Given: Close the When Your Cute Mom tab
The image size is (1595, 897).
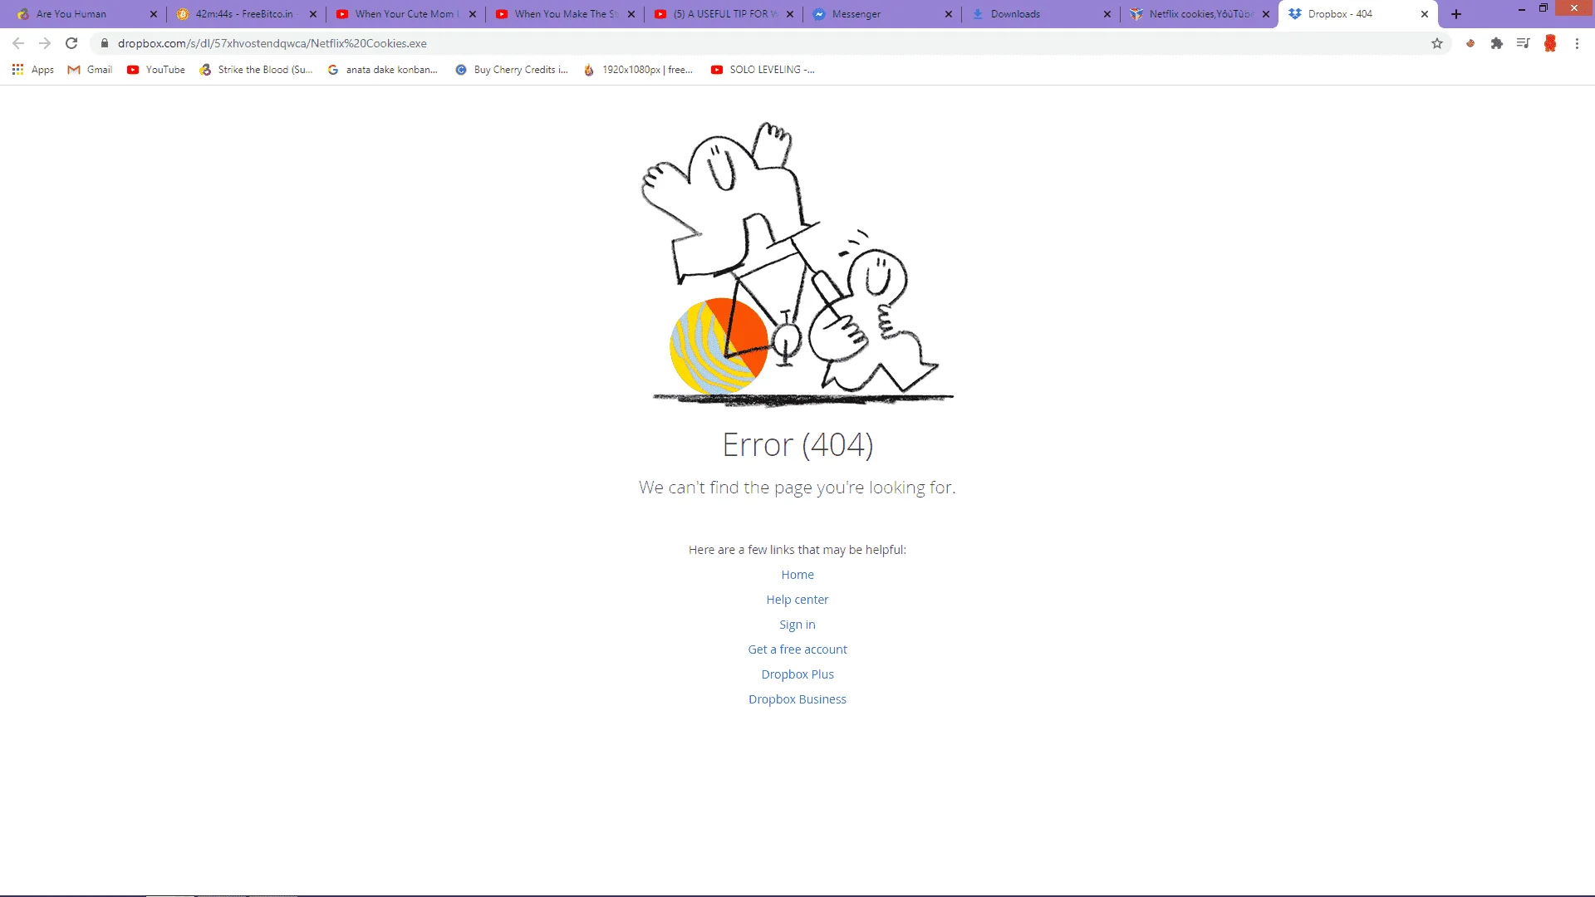Looking at the screenshot, I should coord(473,14).
